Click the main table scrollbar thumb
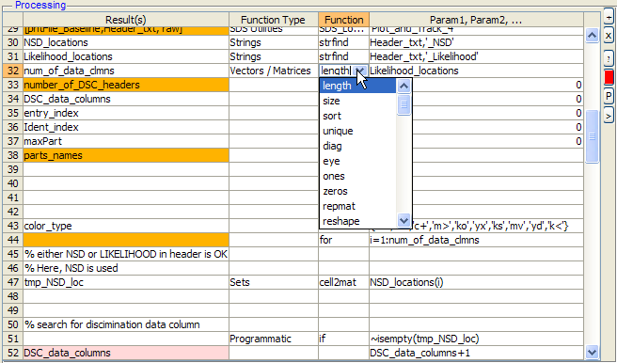Image resolution: width=617 pixels, height=363 pixels. [592, 136]
